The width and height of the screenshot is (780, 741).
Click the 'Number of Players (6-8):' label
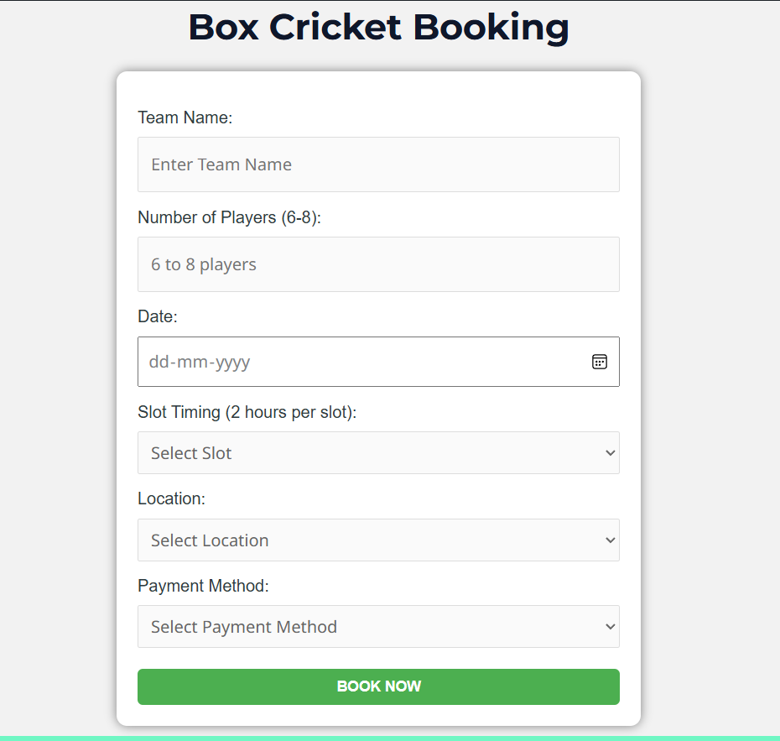pos(229,217)
